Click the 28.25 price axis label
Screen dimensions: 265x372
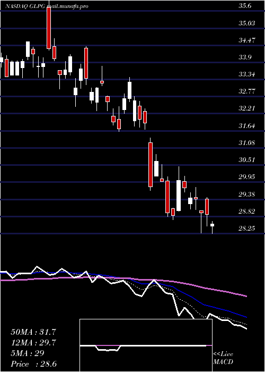tap(247, 229)
